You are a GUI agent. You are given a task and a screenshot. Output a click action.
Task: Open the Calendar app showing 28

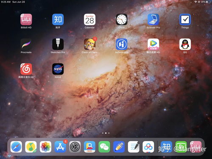click(89, 20)
